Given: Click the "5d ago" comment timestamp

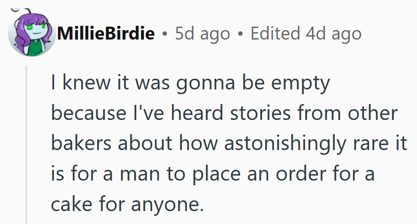Looking at the screenshot, I should click(202, 33).
